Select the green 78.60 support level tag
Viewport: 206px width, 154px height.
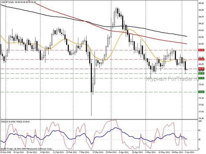201,92
